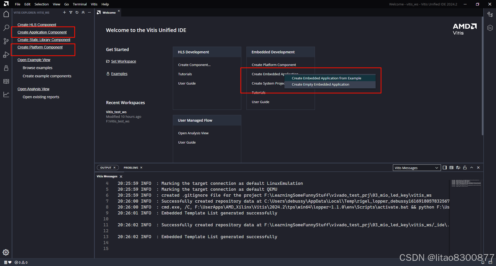Viewport: 496px width, 266px height.
Task: Open the Vitis_test_ws recent workspace
Action: 116,112
